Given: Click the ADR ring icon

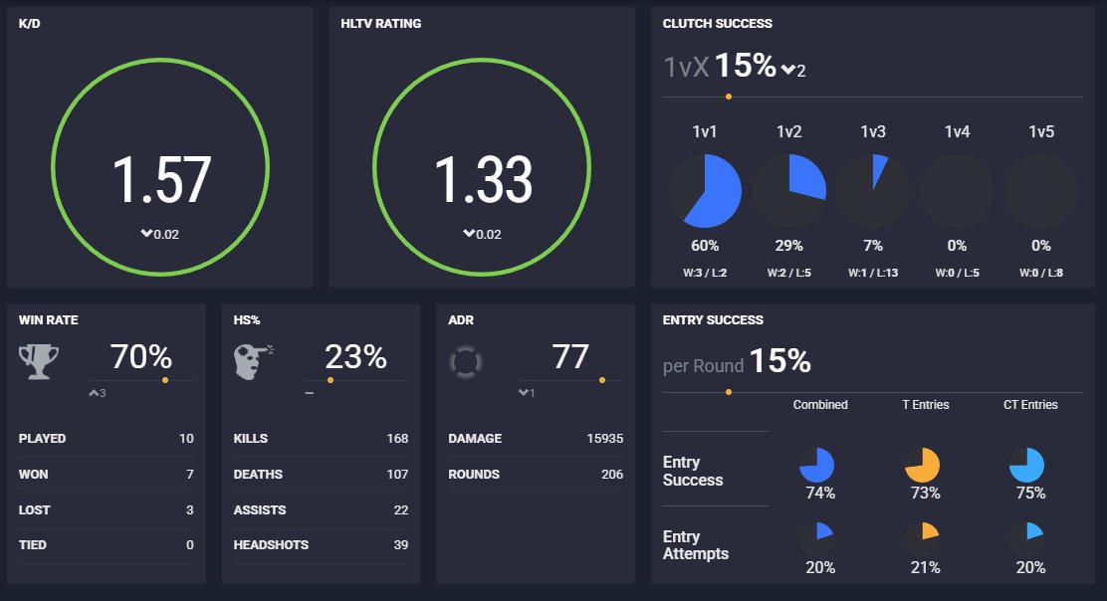Looking at the screenshot, I should (465, 362).
